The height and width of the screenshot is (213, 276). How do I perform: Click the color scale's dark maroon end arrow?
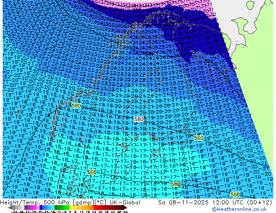(125, 207)
